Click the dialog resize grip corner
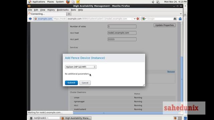This screenshot has height=120, width=214. (x=144, y=85)
